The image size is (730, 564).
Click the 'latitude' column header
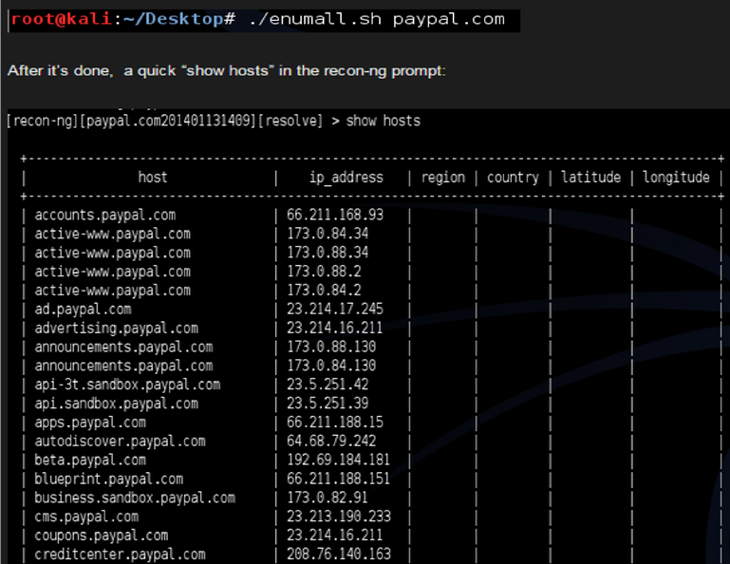[590, 178]
